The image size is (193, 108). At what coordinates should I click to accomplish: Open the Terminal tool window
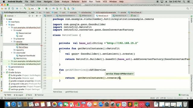coord(39,95)
